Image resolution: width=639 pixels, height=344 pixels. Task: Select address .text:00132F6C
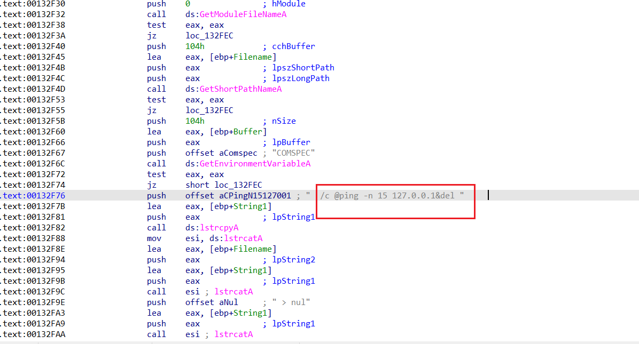pyautogui.click(x=33, y=163)
